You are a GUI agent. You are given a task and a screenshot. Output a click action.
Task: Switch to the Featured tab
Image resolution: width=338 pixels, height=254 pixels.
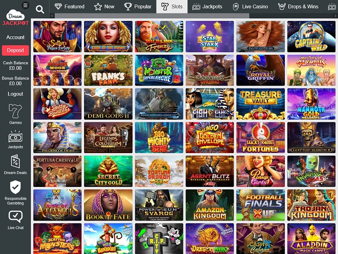coord(70,6)
